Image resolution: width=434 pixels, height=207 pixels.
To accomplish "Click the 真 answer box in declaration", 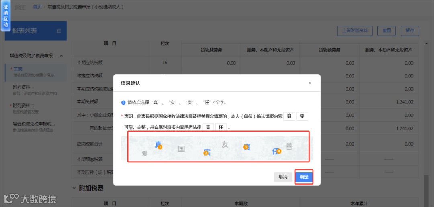I will point(289,116).
